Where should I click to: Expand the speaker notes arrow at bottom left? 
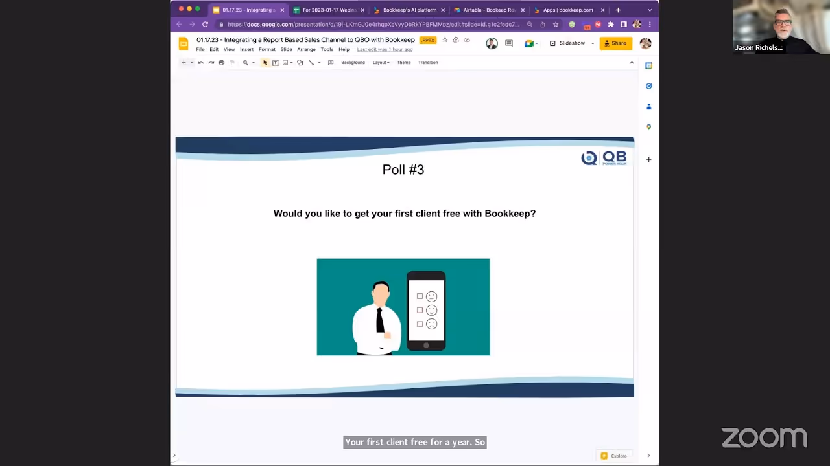(x=174, y=456)
